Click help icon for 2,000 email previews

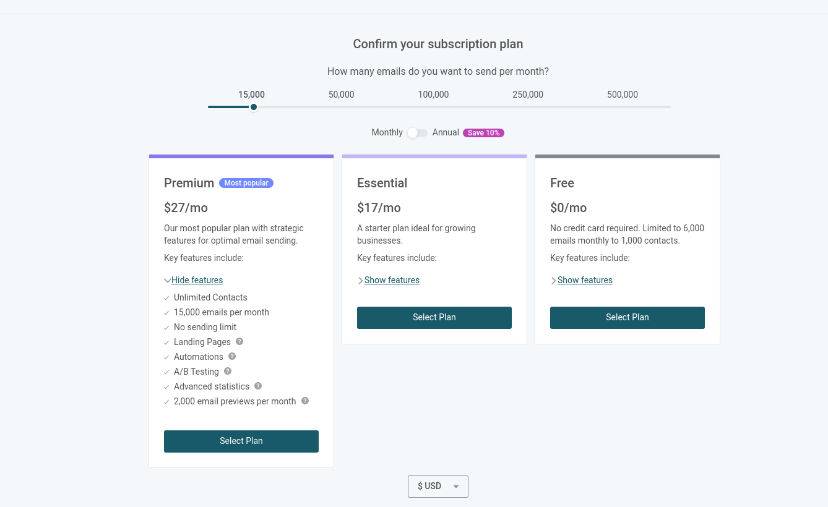coord(305,401)
